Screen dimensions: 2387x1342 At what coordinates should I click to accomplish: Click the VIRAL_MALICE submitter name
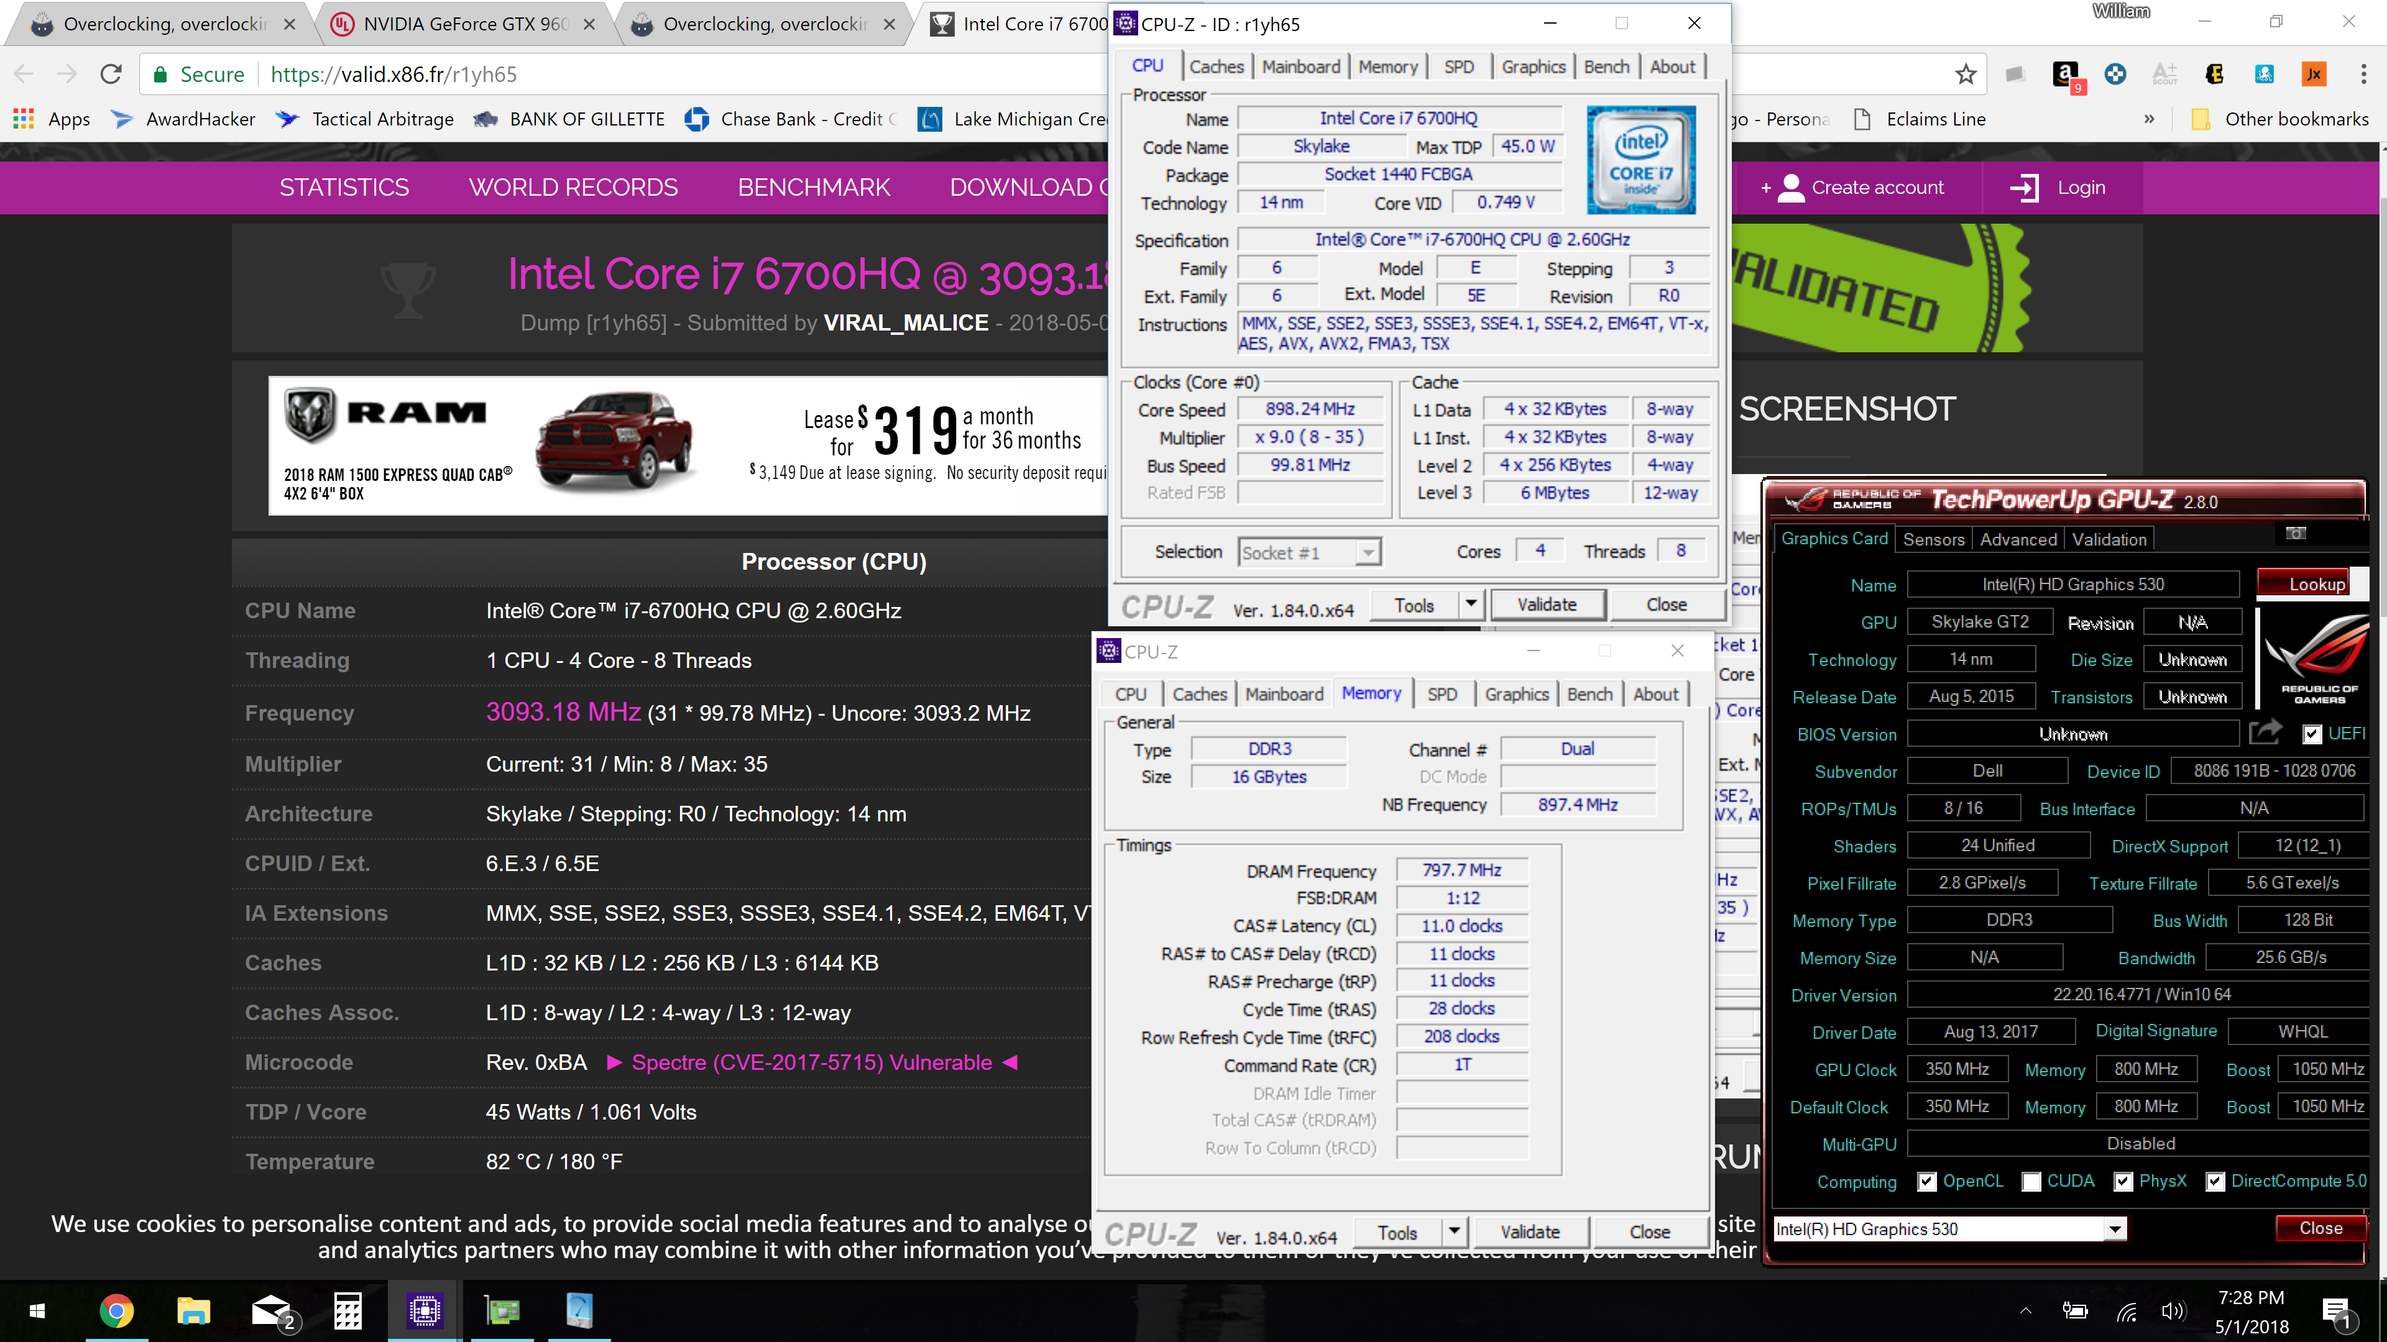pyautogui.click(x=905, y=322)
